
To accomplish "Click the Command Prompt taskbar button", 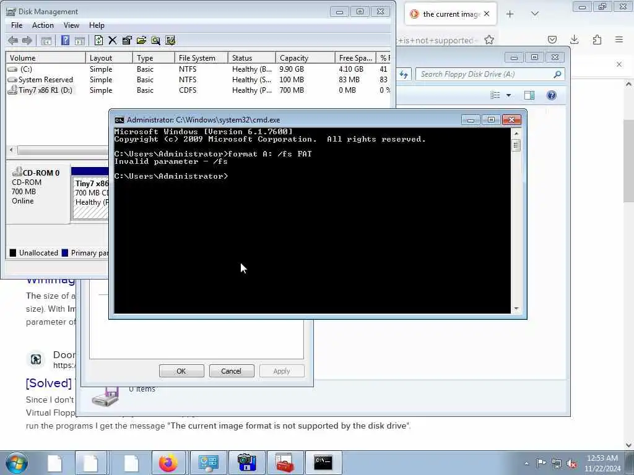I will pyautogui.click(x=323, y=463).
